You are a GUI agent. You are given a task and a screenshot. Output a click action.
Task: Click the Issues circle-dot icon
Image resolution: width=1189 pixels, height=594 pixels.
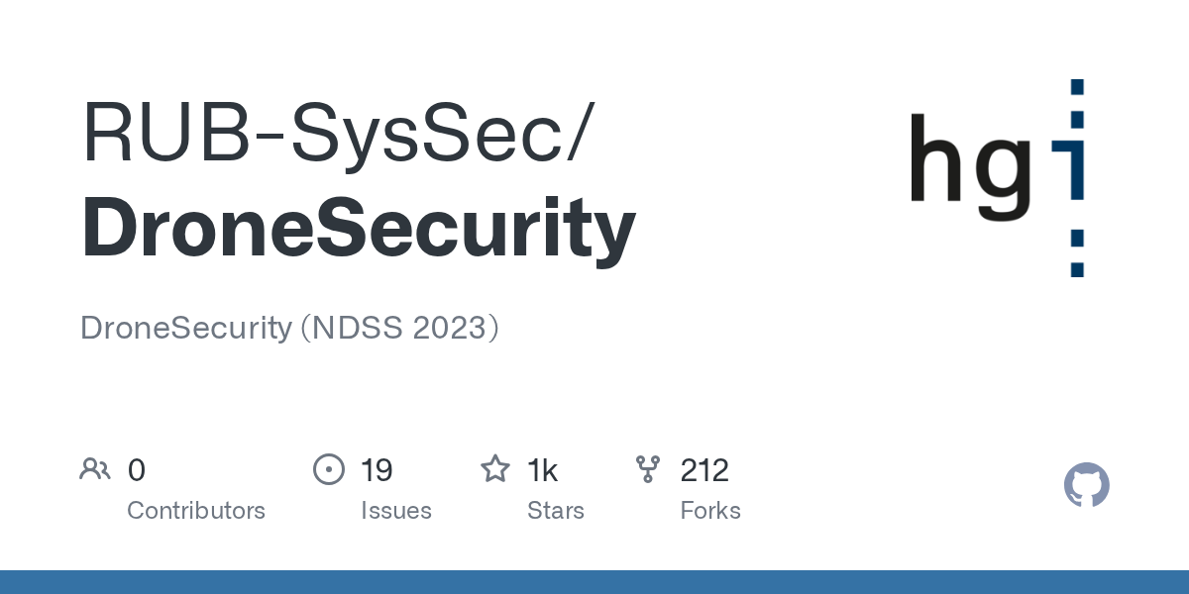click(328, 469)
